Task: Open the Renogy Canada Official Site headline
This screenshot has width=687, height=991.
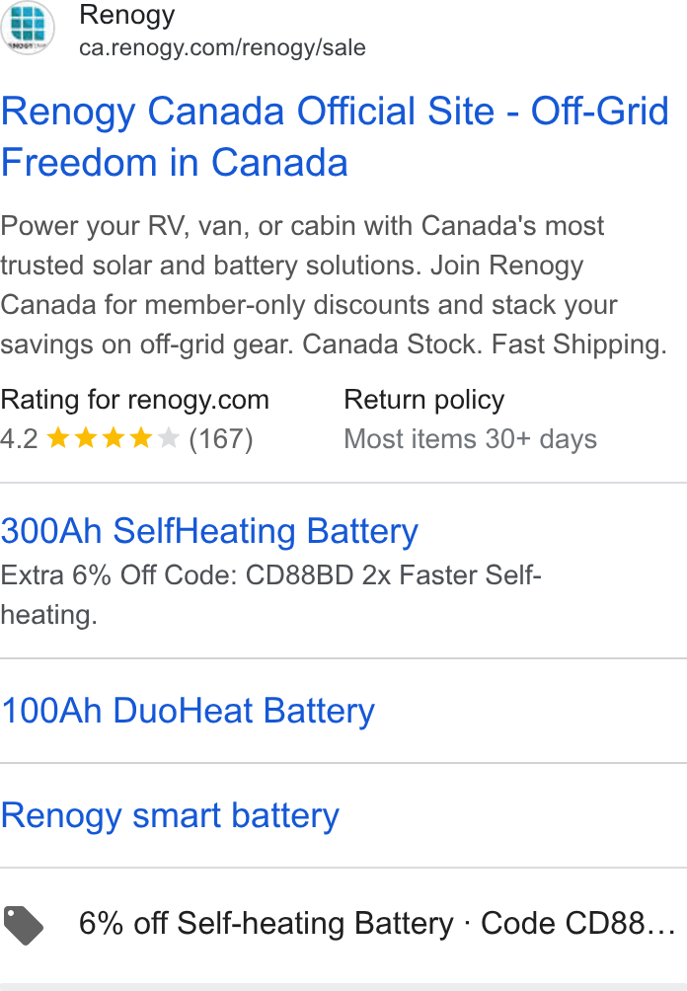Action: 335,136
